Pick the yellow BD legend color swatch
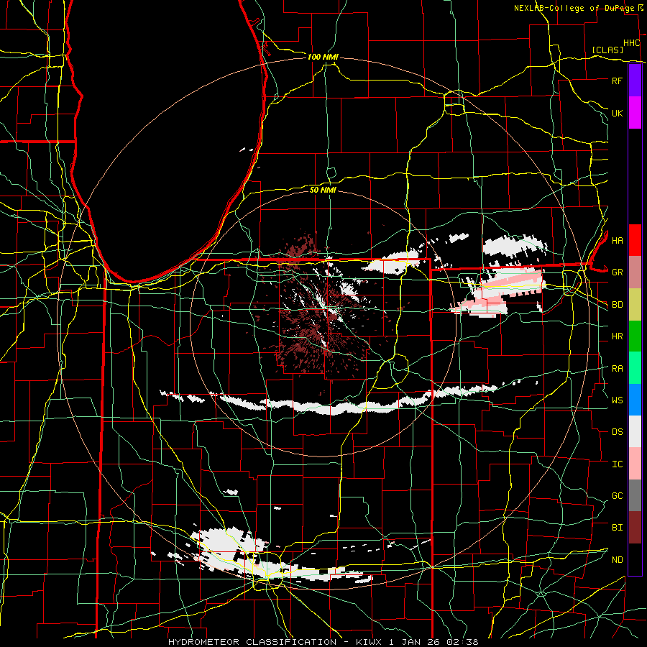 [x=635, y=304]
